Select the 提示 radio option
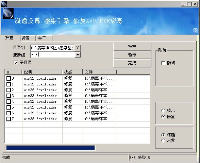The height and width of the screenshot is (163, 200). click(163, 111)
